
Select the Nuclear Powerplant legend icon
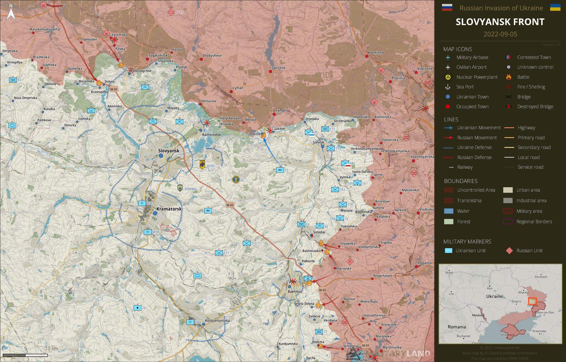pos(448,77)
